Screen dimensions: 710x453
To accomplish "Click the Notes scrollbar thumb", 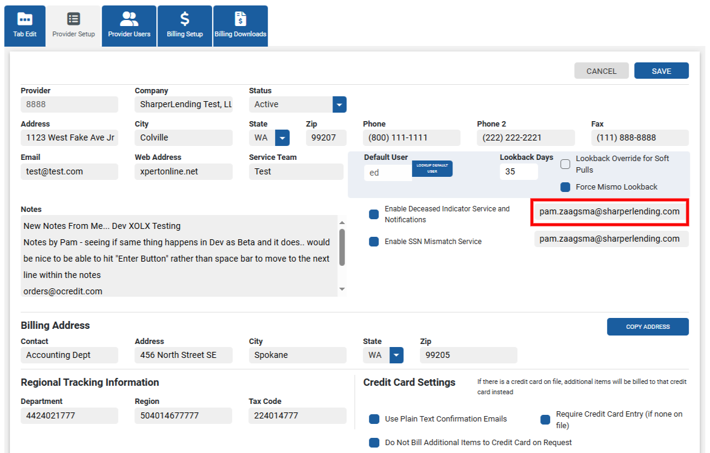I will coord(342,247).
